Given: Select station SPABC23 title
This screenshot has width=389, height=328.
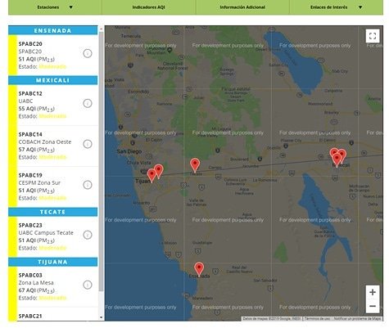Looking at the screenshot, I should click(30, 225).
